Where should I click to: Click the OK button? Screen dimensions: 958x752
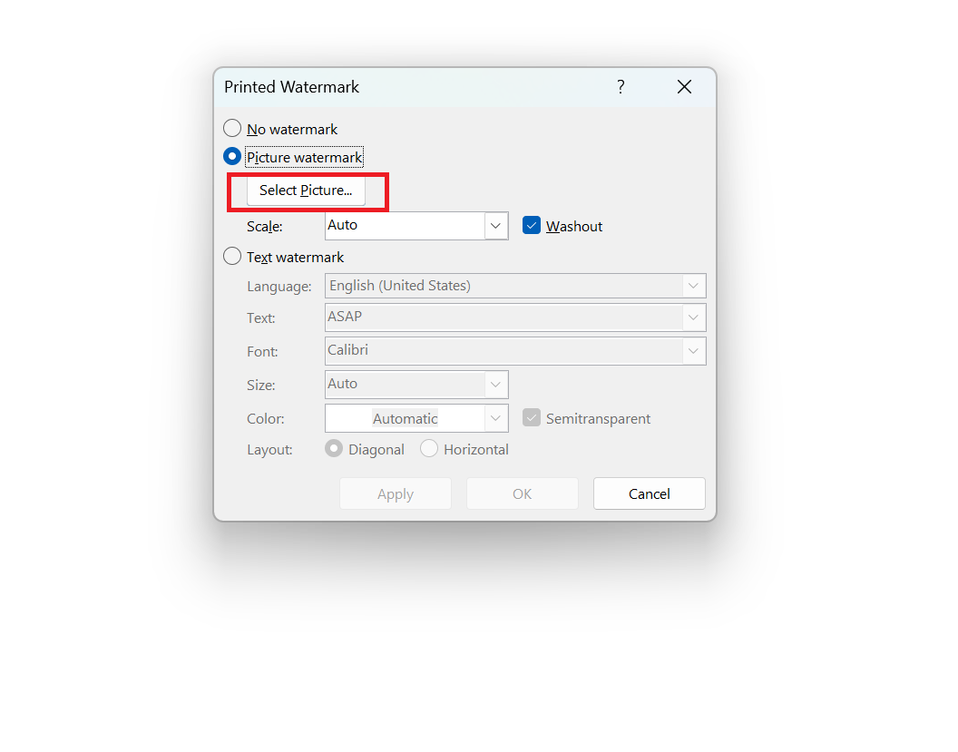[x=523, y=493]
